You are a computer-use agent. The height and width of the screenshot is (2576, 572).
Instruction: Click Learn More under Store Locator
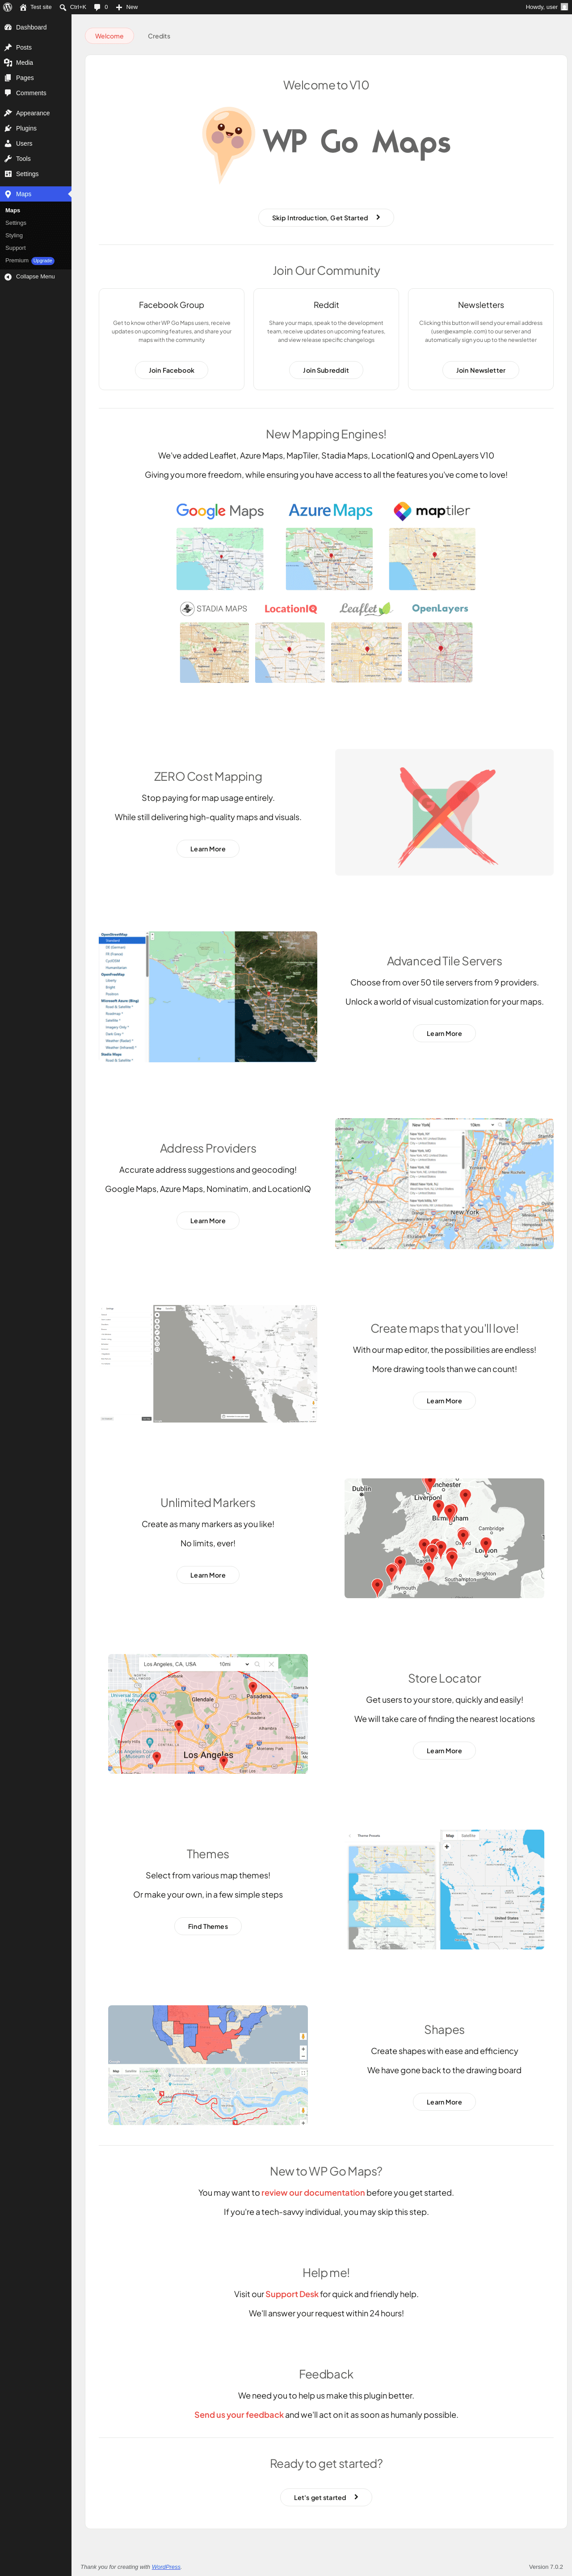tap(444, 1751)
